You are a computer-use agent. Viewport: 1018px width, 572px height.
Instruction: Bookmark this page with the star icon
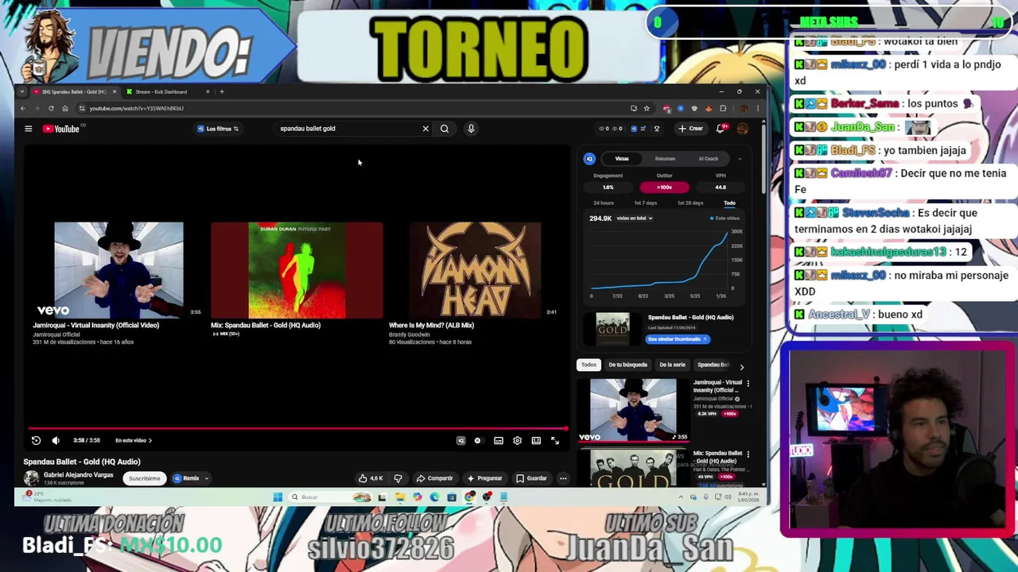[647, 108]
